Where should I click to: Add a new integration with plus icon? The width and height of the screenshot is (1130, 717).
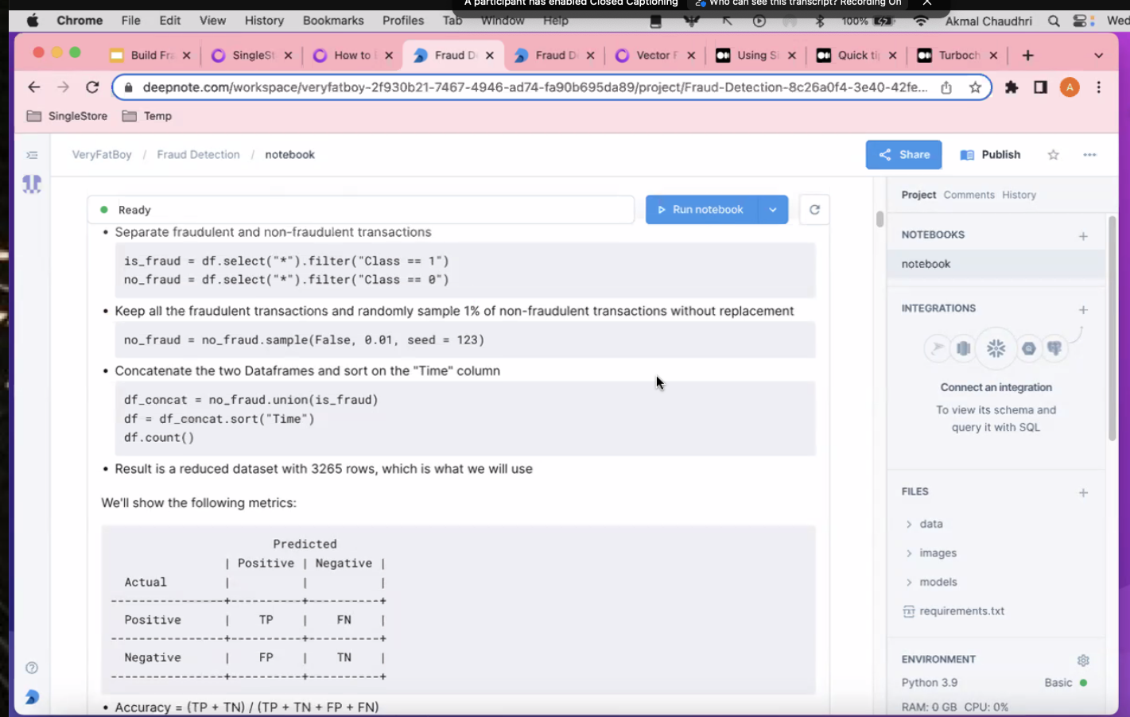tap(1082, 309)
